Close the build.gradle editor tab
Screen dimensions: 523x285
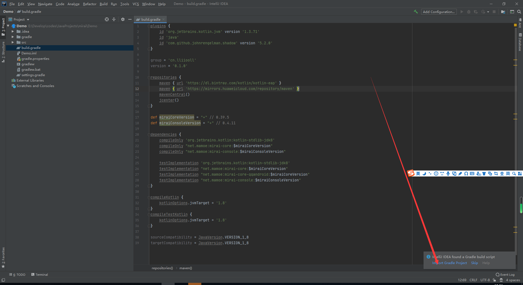163,19
